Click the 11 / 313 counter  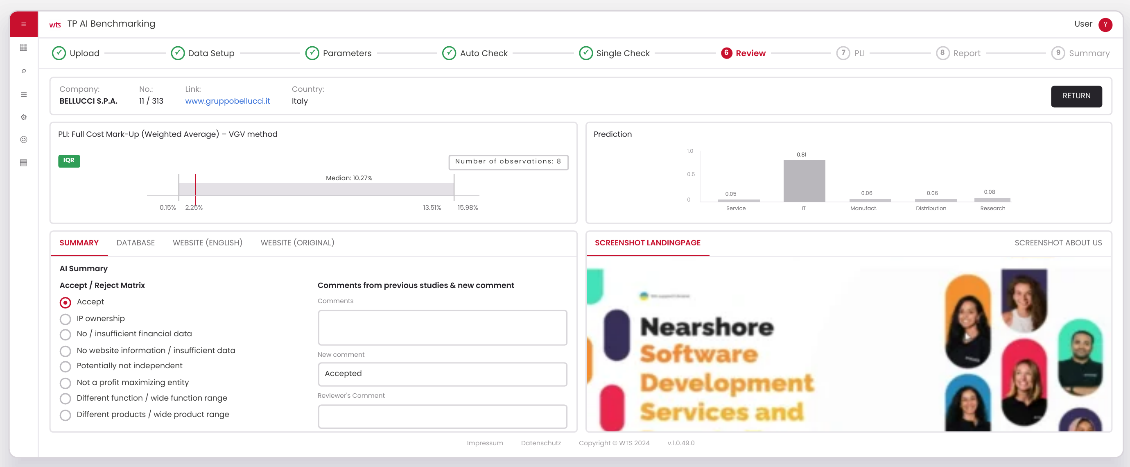coord(151,101)
